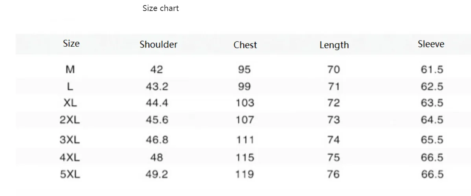Select the Chest column header
471x196 pixels.
click(245, 45)
